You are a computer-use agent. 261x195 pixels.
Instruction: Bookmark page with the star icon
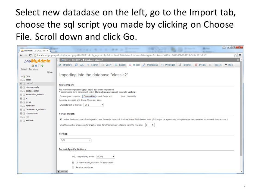pos(235,55)
